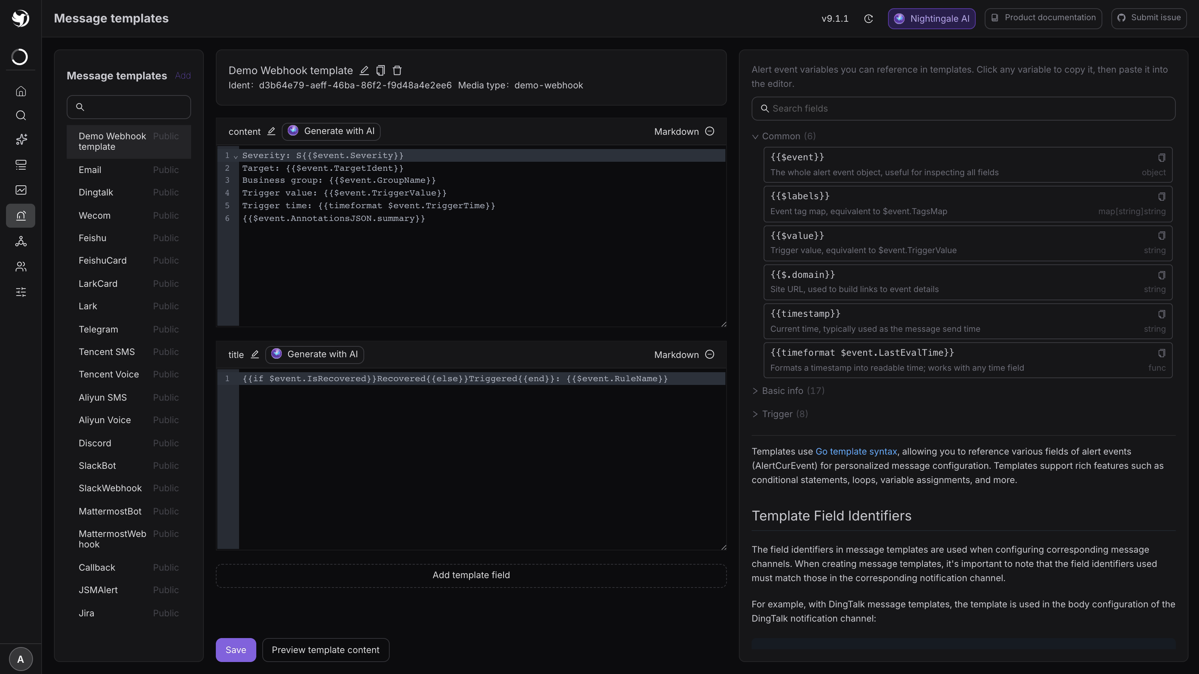
Task: Toggle the theme icon next to v9.1.1
Action: [869, 19]
